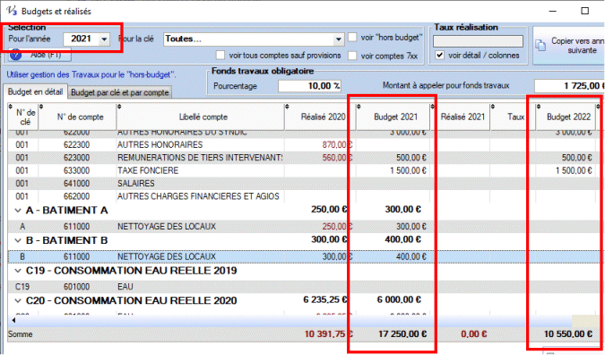Minimize the Budgets et réalisés window

[553, 11]
